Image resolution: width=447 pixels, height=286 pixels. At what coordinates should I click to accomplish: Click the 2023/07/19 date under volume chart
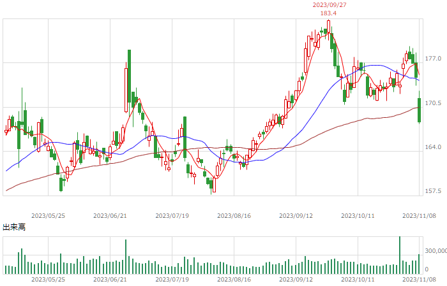tap(172, 280)
